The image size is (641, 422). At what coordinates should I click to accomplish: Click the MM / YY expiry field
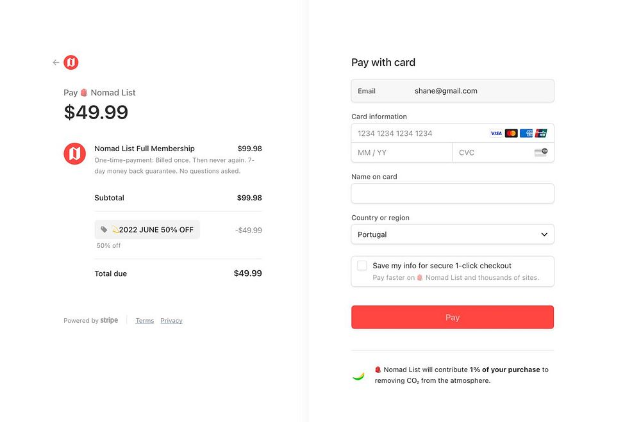tap(401, 152)
